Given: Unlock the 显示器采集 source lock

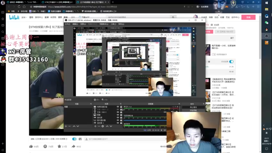Looking at the screenshot, I should pos(121,120).
